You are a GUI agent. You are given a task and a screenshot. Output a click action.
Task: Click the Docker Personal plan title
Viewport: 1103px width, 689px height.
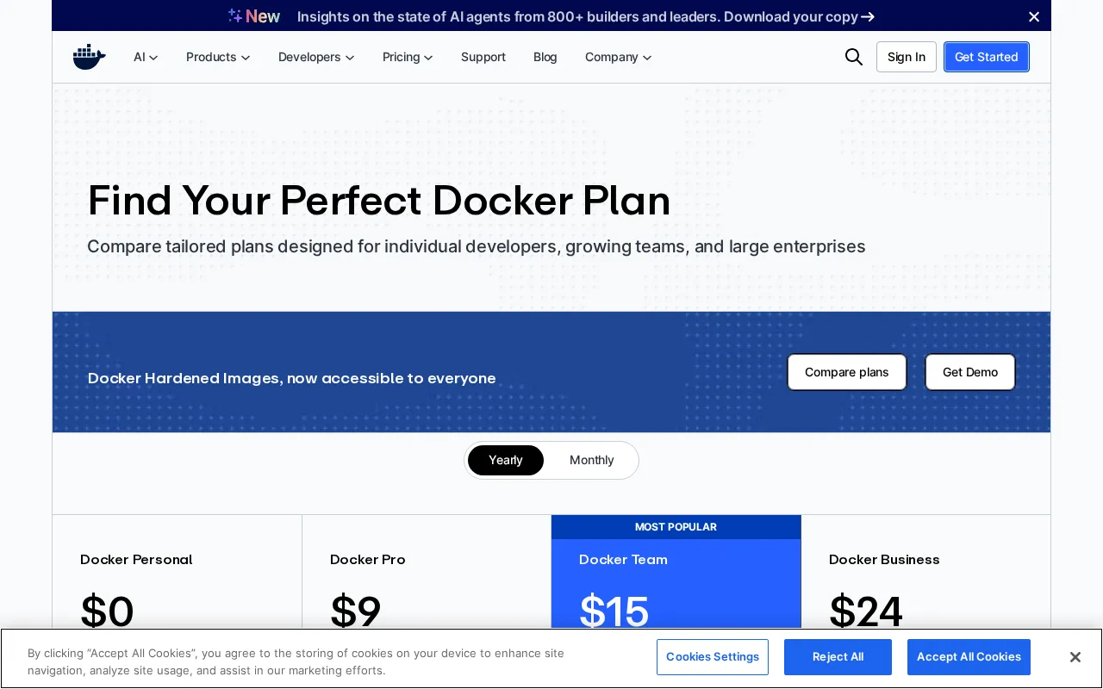click(x=136, y=560)
